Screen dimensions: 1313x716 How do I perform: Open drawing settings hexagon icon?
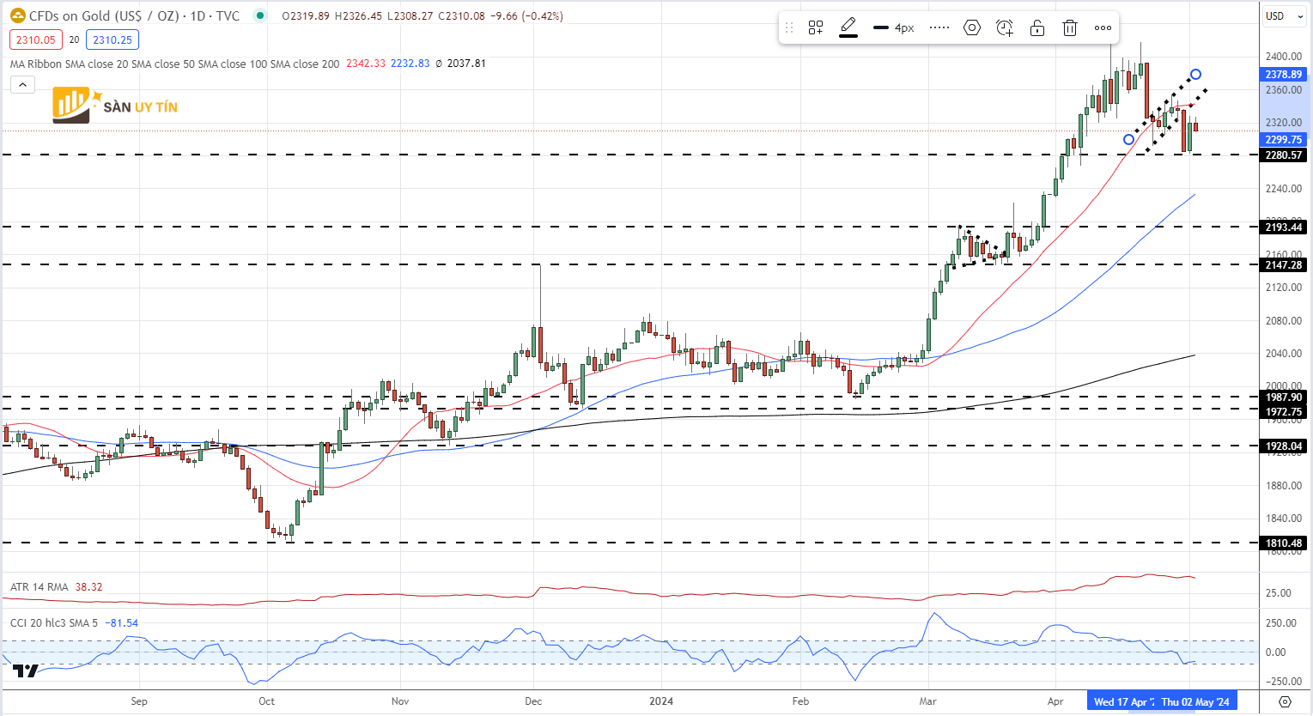(x=972, y=27)
